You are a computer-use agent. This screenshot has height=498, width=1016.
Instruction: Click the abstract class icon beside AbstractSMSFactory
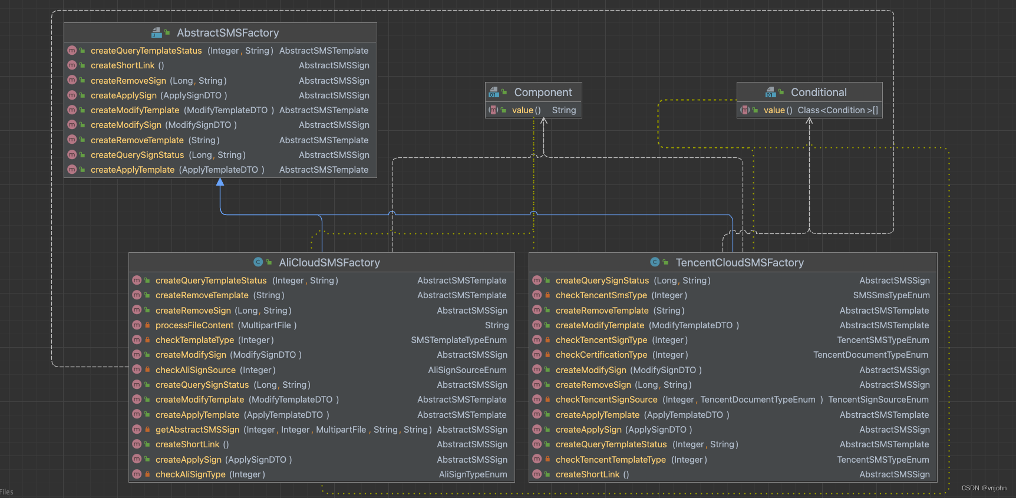(156, 33)
